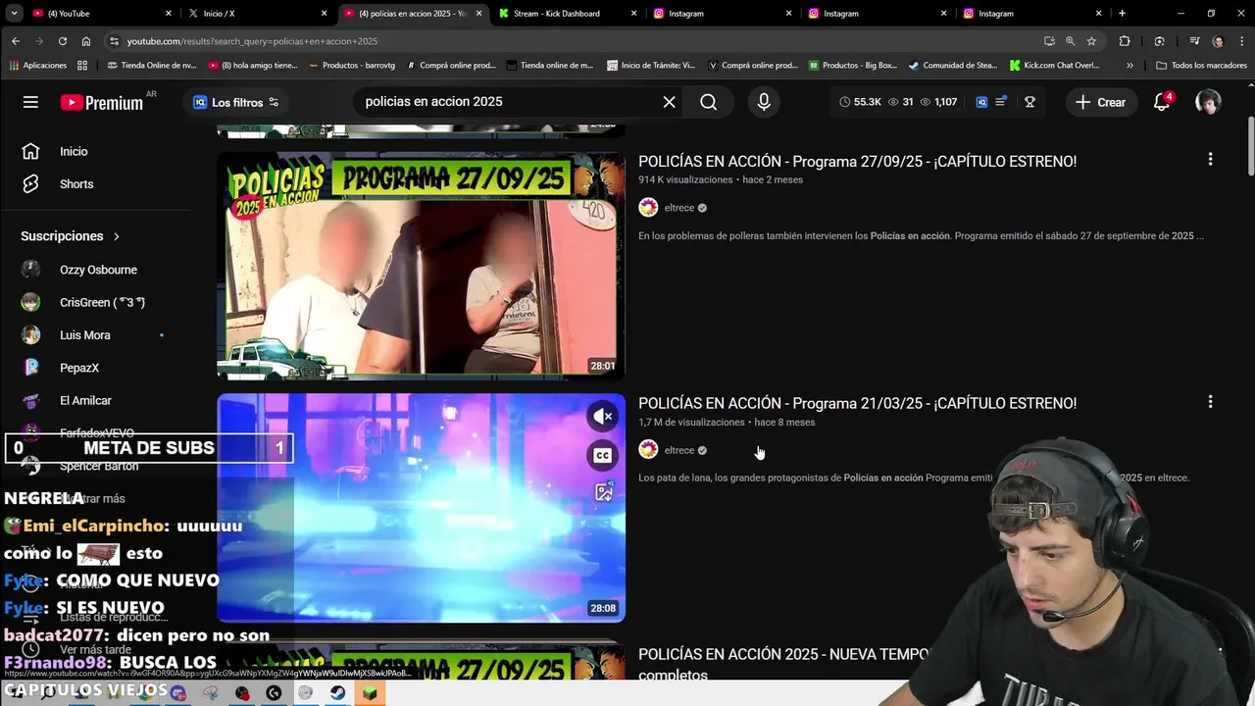The image size is (1255, 706).
Task: Unmute the inline preview of Programa 21/03/25
Action: click(x=602, y=416)
